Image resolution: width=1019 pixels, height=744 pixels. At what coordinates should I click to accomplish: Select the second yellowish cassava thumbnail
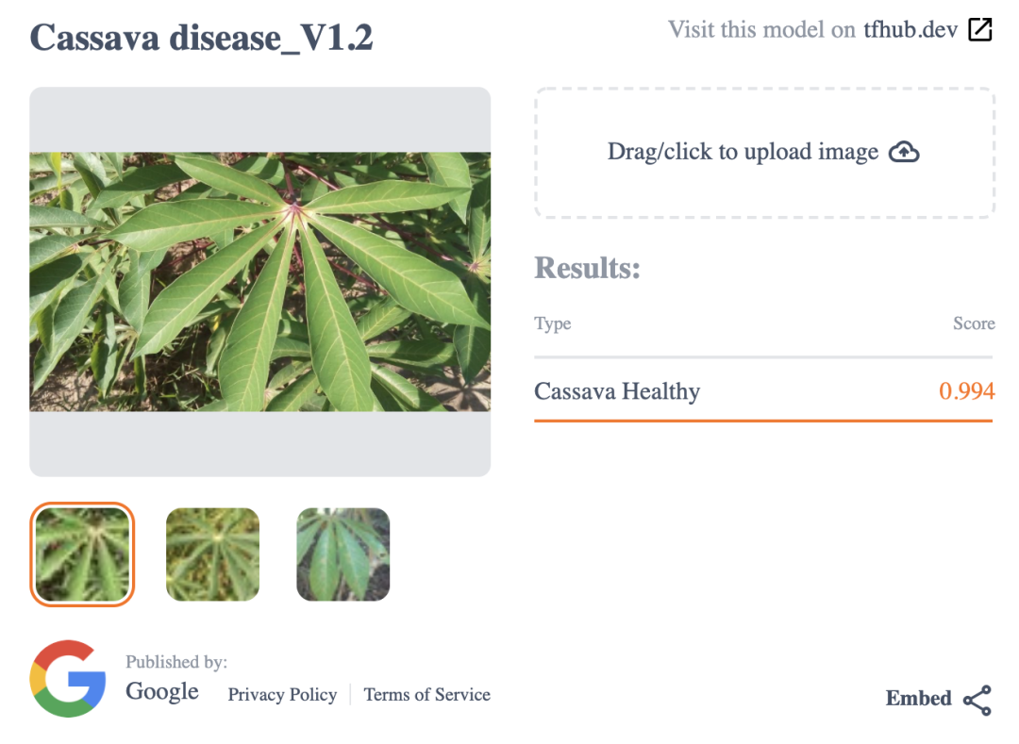pos(212,554)
